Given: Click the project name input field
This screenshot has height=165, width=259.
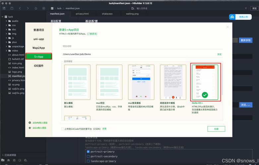Looking at the screenshot, I should 142,46.
